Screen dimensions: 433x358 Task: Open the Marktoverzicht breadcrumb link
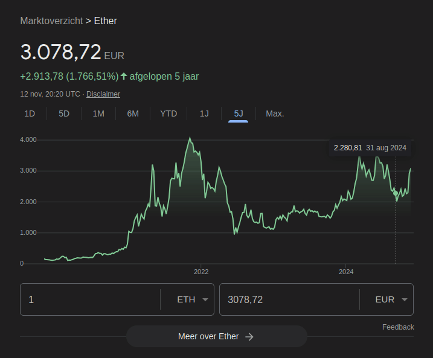(x=51, y=21)
